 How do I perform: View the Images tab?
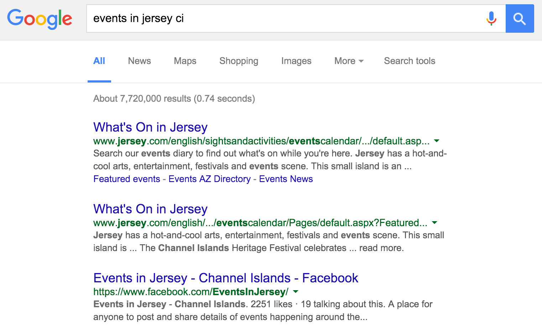(x=296, y=61)
